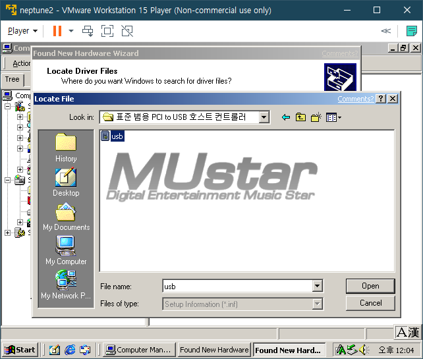This screenshot has width=423, height=359.
Task: Click the taskbar clock
Action: pyautogui.click(x=396, y=350)
